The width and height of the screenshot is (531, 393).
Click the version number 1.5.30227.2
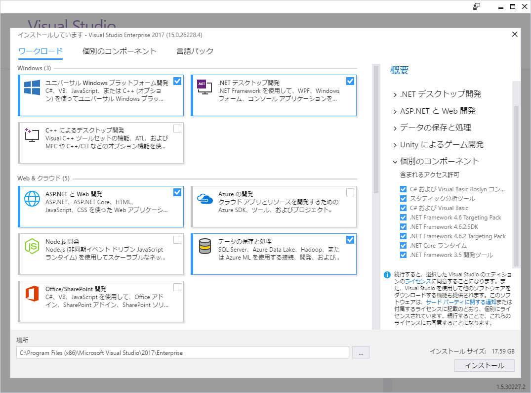[x=511, y=387]
